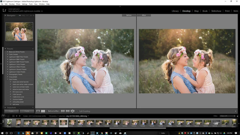240x135 pixels.
Task: Select the first filmstrip thumbnail
Action: pos(10,123)
